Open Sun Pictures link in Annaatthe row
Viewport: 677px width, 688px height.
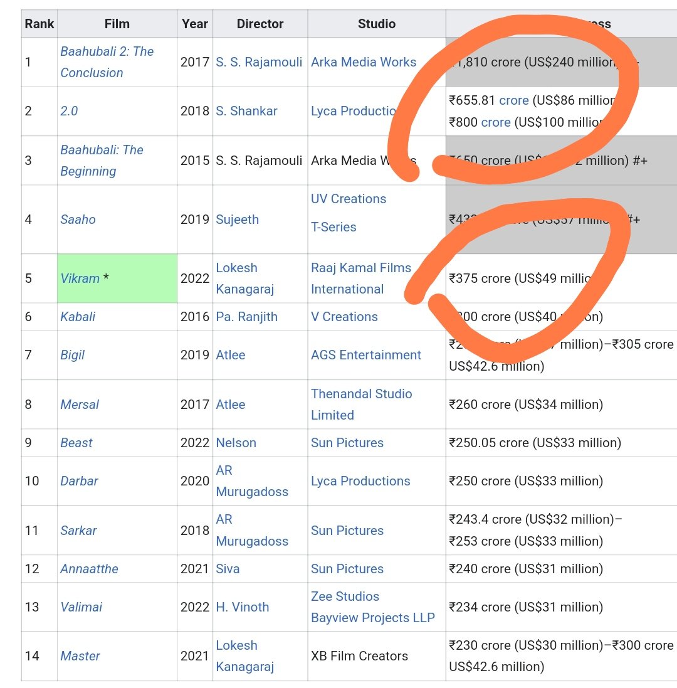coord(347,569)
